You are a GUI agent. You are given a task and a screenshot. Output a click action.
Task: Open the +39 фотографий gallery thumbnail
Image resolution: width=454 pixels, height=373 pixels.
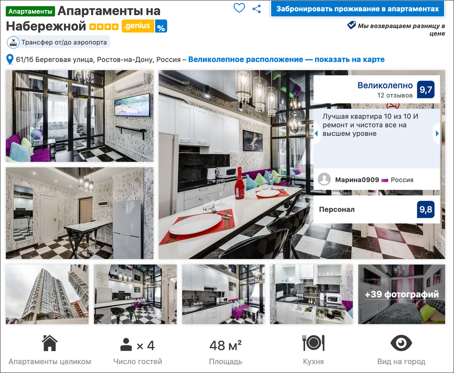click(402, 294)
